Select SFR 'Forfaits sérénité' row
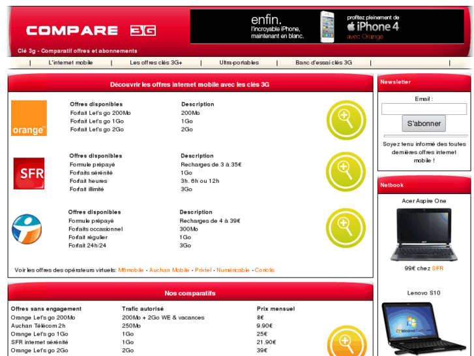This screenshot has width=474, height=356. click(91, 172)
